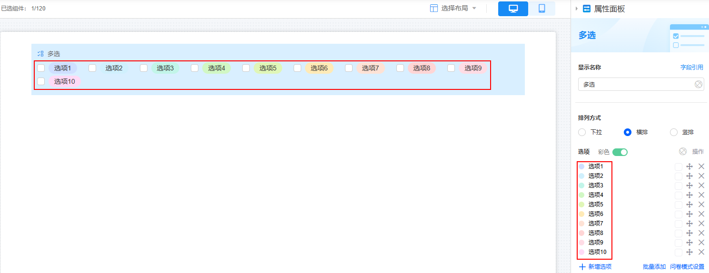Clear the 显示名称 input field
This screenshot has width=709, height=273.
(698, 84)
